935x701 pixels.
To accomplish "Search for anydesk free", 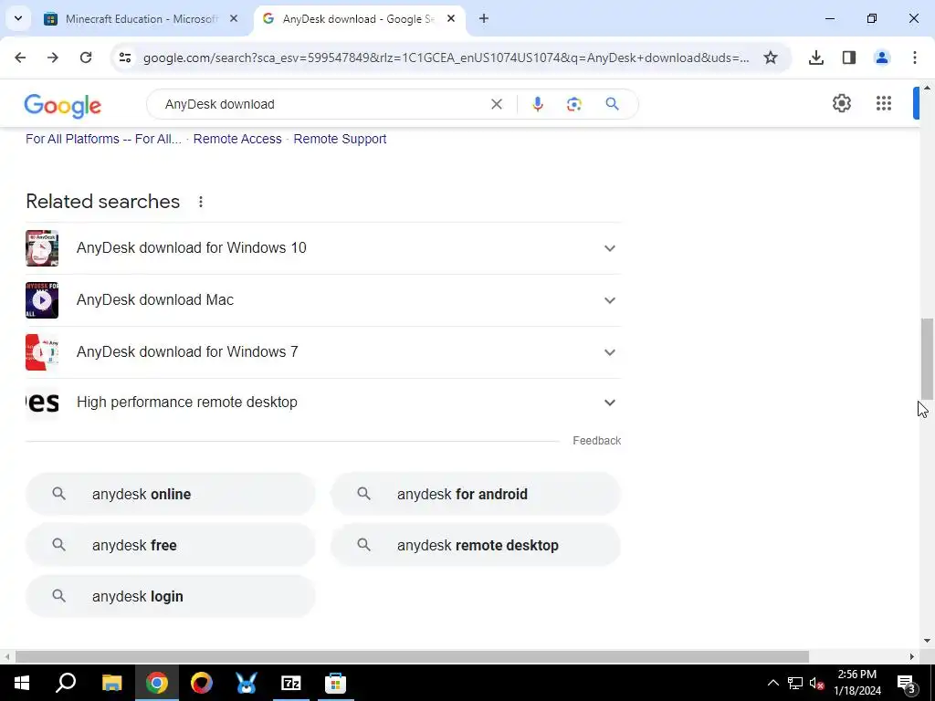I will click(x=171, y=546).
